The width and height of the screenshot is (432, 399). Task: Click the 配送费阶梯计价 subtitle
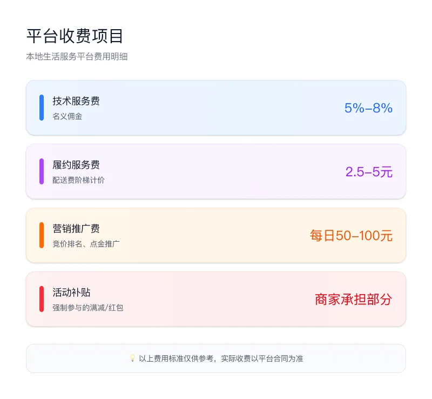[79, 180]
